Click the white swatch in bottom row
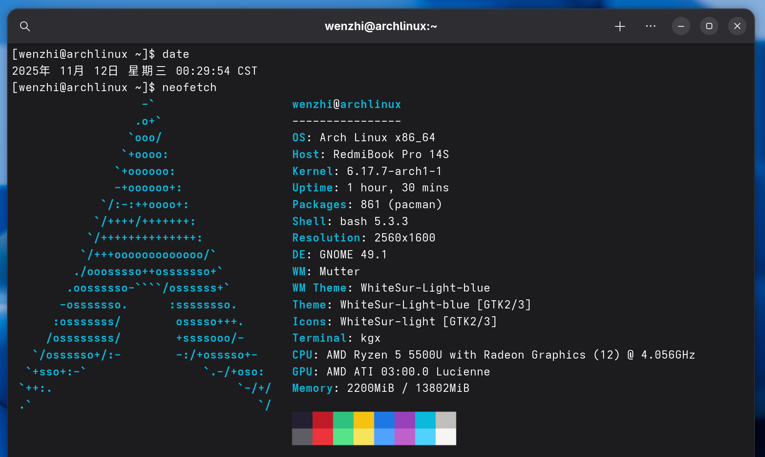Screen dimensions: 765x457 coord(446,436)
